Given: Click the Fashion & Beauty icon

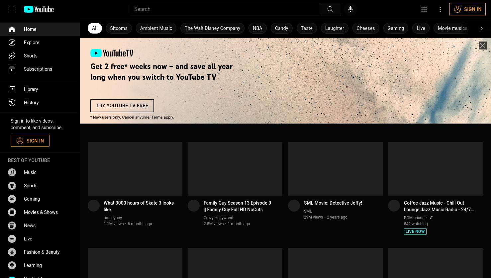Looking at the screenshot, I should coord(12,252).
